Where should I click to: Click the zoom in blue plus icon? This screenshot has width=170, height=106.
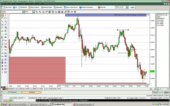coord(75,12)
